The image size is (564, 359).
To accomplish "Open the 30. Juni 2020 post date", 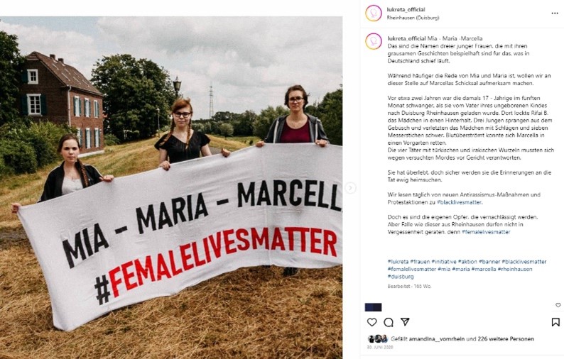I will pyautogui.click(x=380, y=348).
